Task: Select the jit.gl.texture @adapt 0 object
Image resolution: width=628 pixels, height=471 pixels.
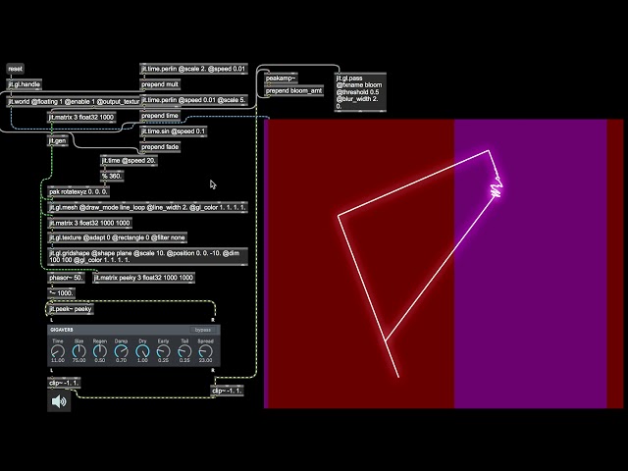Action: (x=117, y=237)
